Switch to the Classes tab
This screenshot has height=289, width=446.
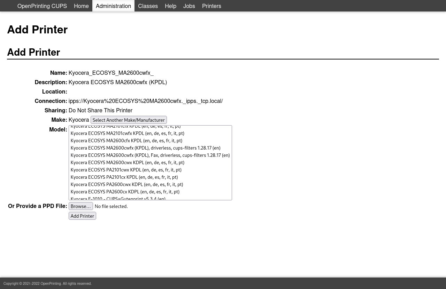pos(148,6)
